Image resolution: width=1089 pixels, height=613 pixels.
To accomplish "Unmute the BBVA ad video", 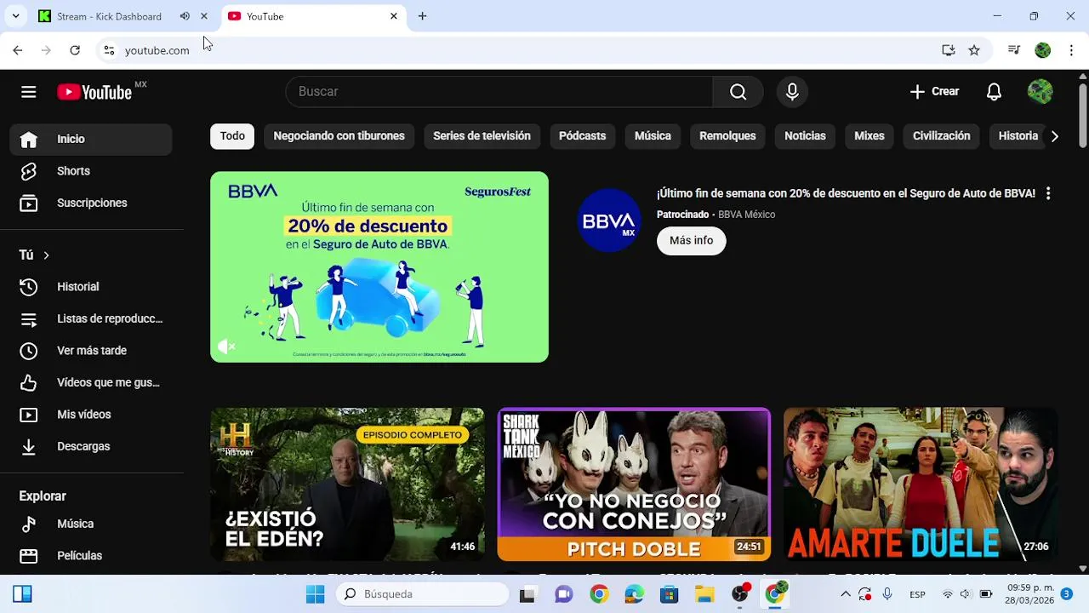I will point(226,347).
